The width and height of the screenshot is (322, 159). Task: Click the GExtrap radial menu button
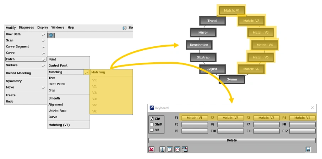click(x=203, y=57)
